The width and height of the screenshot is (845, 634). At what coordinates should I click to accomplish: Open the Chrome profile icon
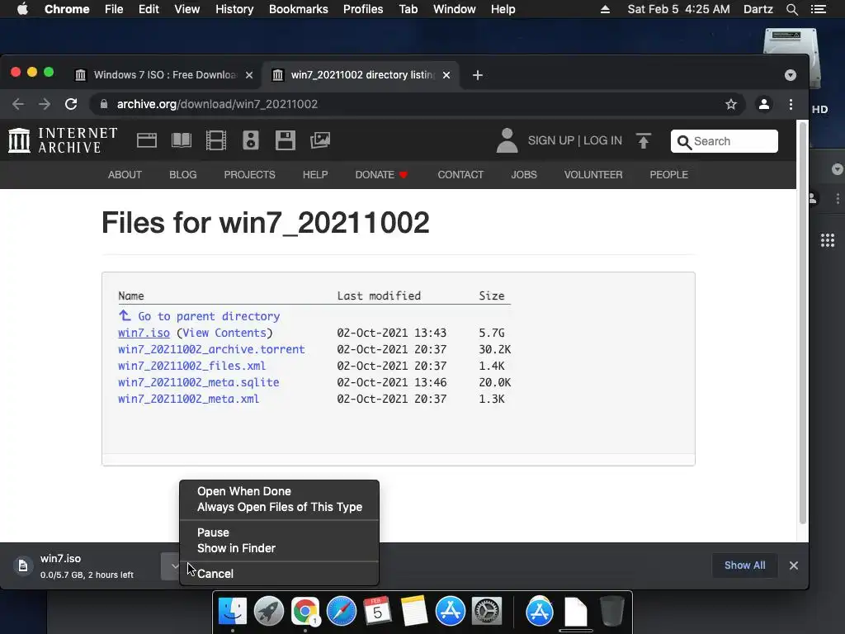763,104
